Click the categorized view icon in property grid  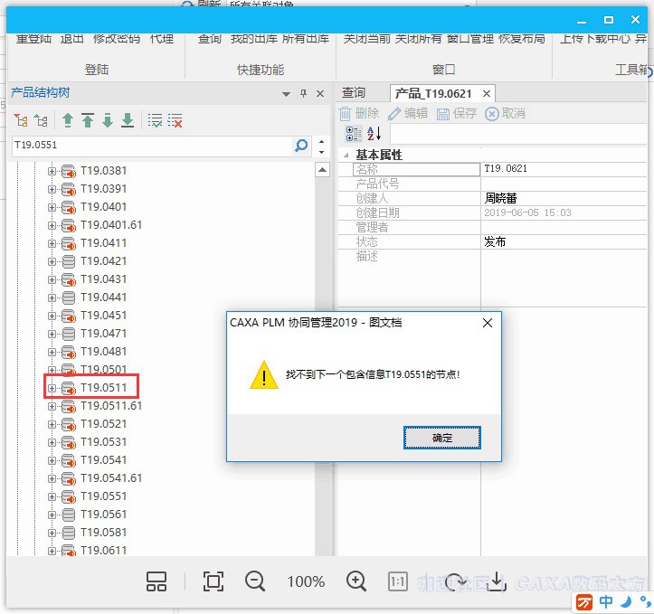tap(354, 134)
